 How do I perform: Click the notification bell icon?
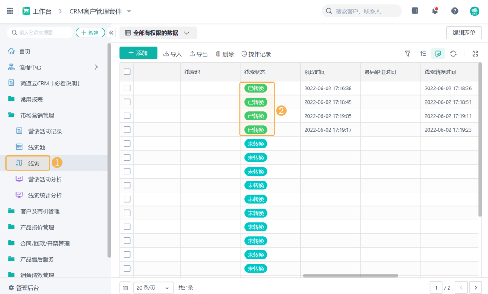(x=435, y=11)
